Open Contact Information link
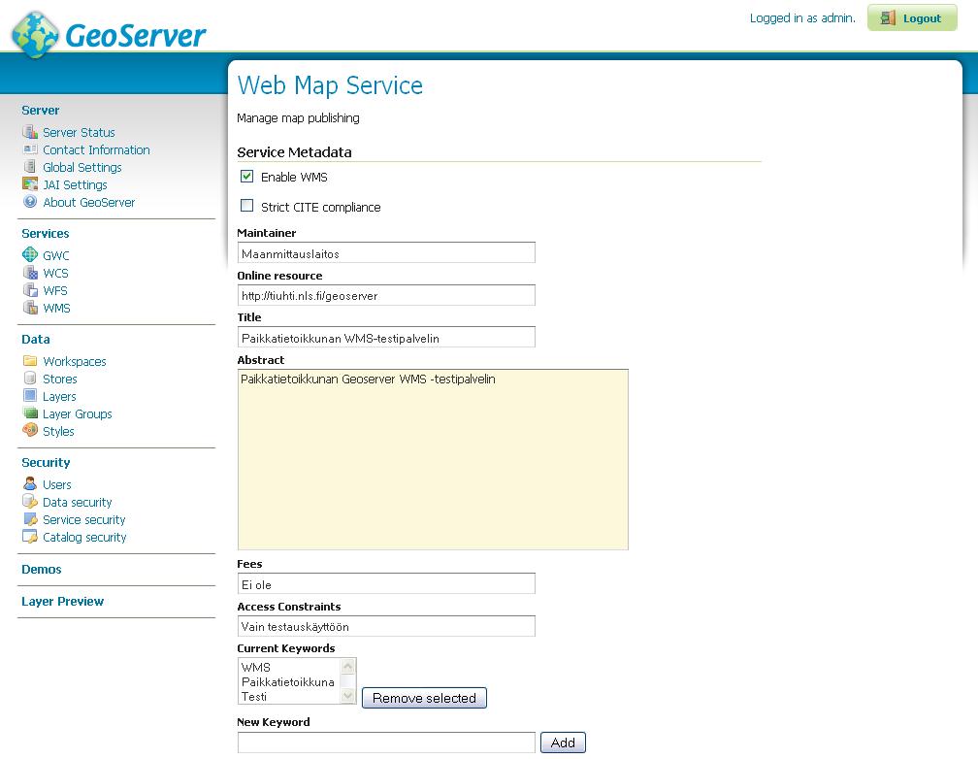 [x=96, y=149]
